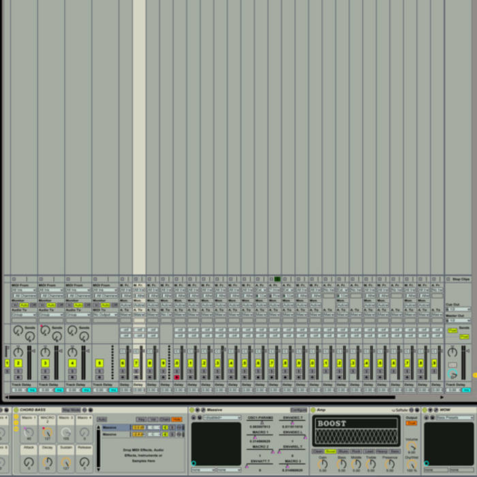Click the red record arm button

[176, 377]
